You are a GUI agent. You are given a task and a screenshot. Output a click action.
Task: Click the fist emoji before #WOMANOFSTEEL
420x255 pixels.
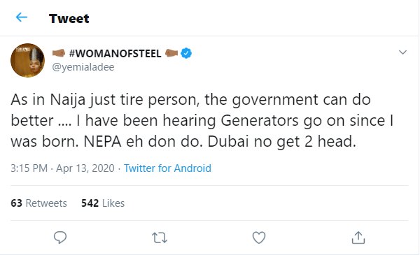[59, 53]
